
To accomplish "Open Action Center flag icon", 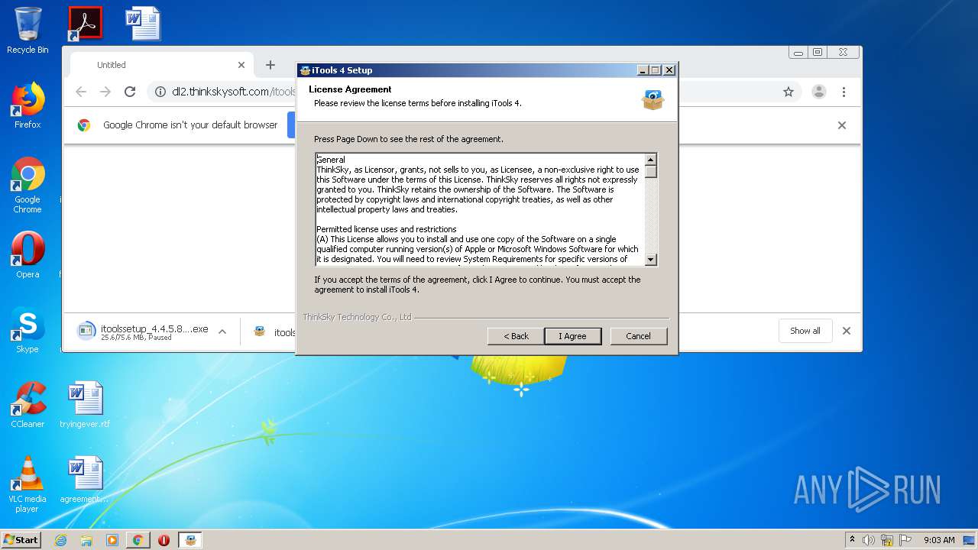I will click(905, 540).
